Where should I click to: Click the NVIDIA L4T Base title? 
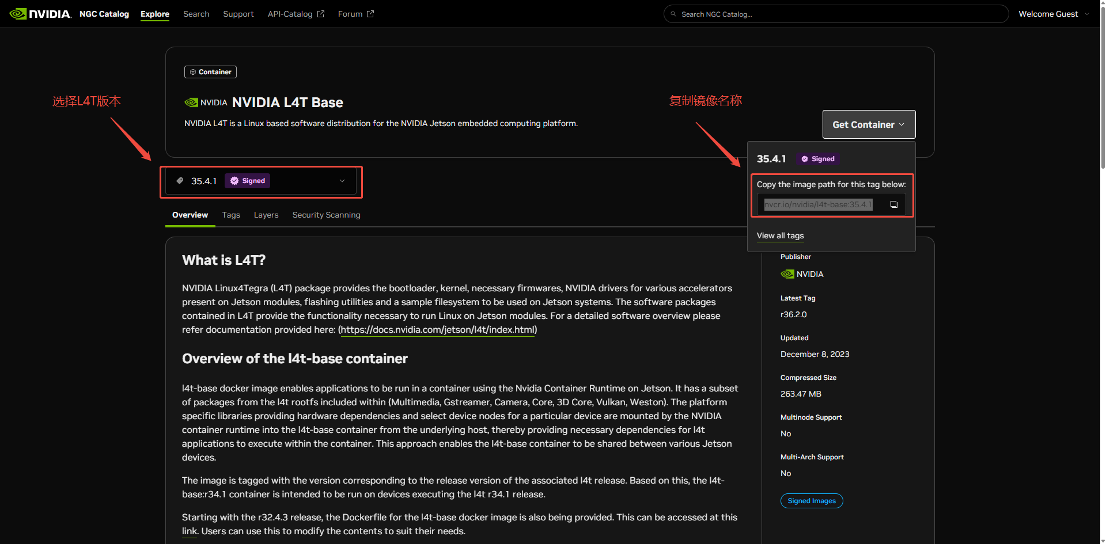[287, 102]
